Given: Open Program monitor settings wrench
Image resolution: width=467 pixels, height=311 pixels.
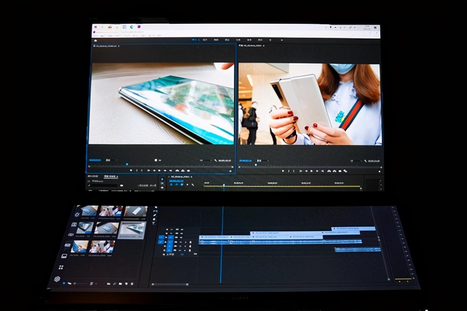Looking at the screenshot, I should [365, 161].
